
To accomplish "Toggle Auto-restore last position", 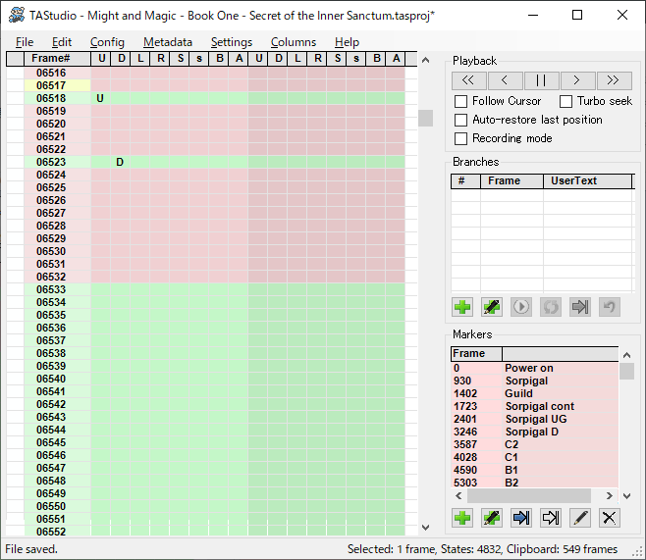I will pos(461,120).
